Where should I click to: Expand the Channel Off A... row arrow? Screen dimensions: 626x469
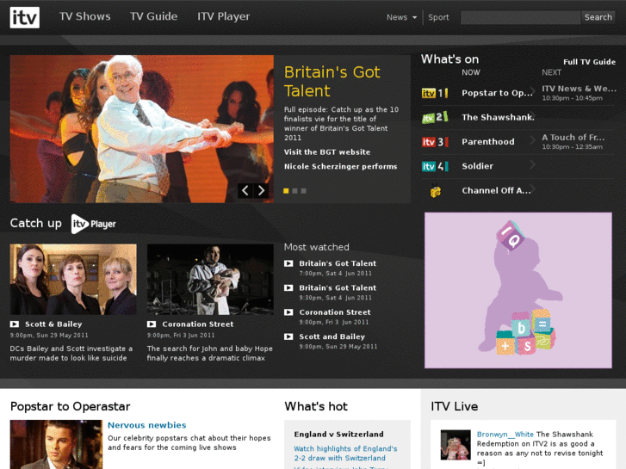(532, 188)
